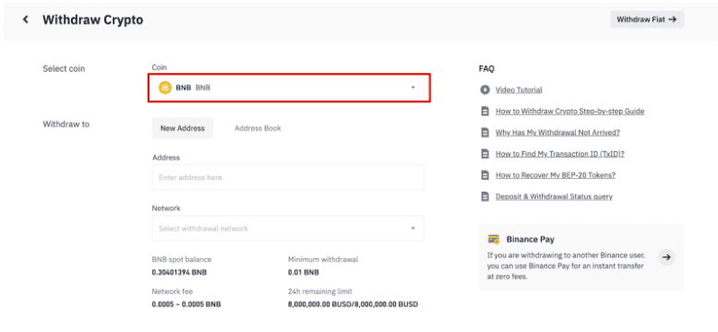Click the Binance Pay card icon

[x=494, y=239]
